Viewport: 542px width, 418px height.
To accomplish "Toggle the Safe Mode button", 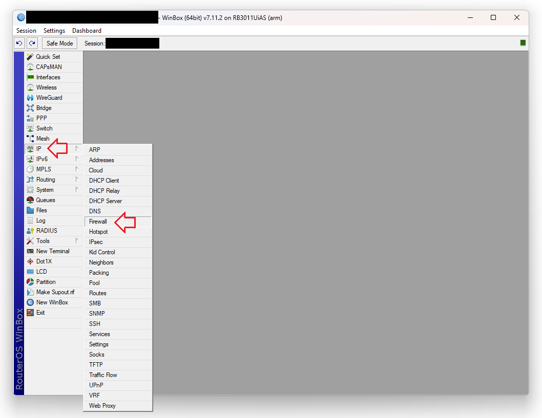I will coord(60,43).
